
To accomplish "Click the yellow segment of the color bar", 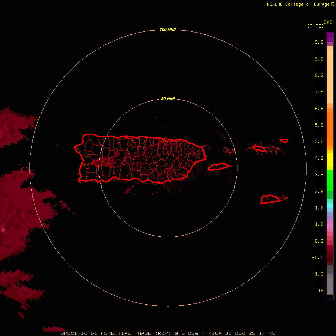I will (x=330, y=160).
